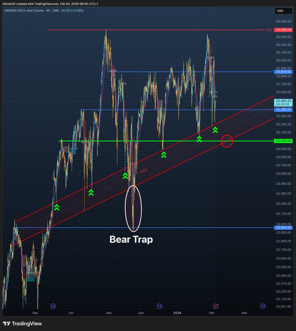
Task: Click the Dec label on time axis
Action: [141, 313]
